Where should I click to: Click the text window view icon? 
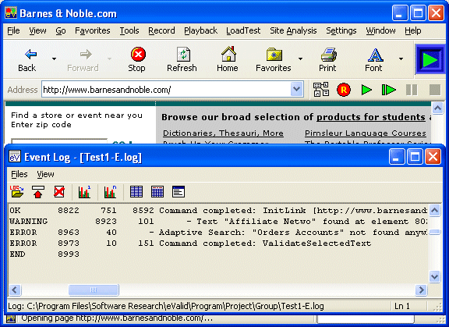[x=179, y=191]
